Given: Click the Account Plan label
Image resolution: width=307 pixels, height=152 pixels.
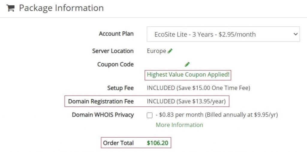Looking at the screenshot, I should point(116,34).
